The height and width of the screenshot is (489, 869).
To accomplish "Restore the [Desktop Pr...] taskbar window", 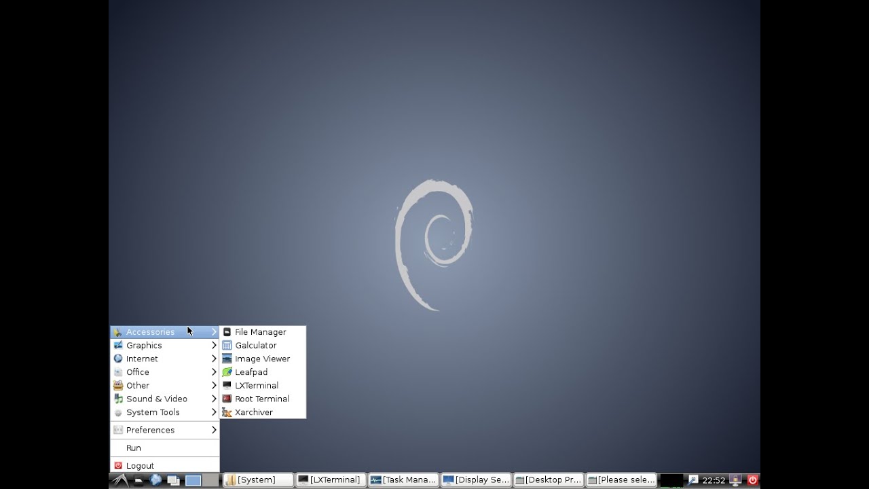I will (x=549, y=480).
